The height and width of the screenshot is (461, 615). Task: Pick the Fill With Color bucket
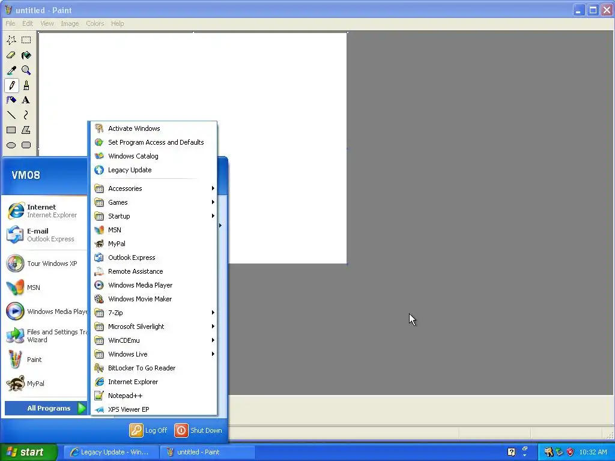click(26, 55)
